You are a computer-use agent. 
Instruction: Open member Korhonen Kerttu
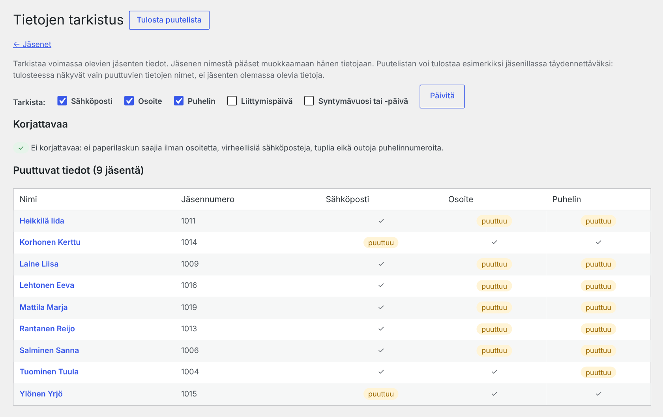tap(50, 242)
